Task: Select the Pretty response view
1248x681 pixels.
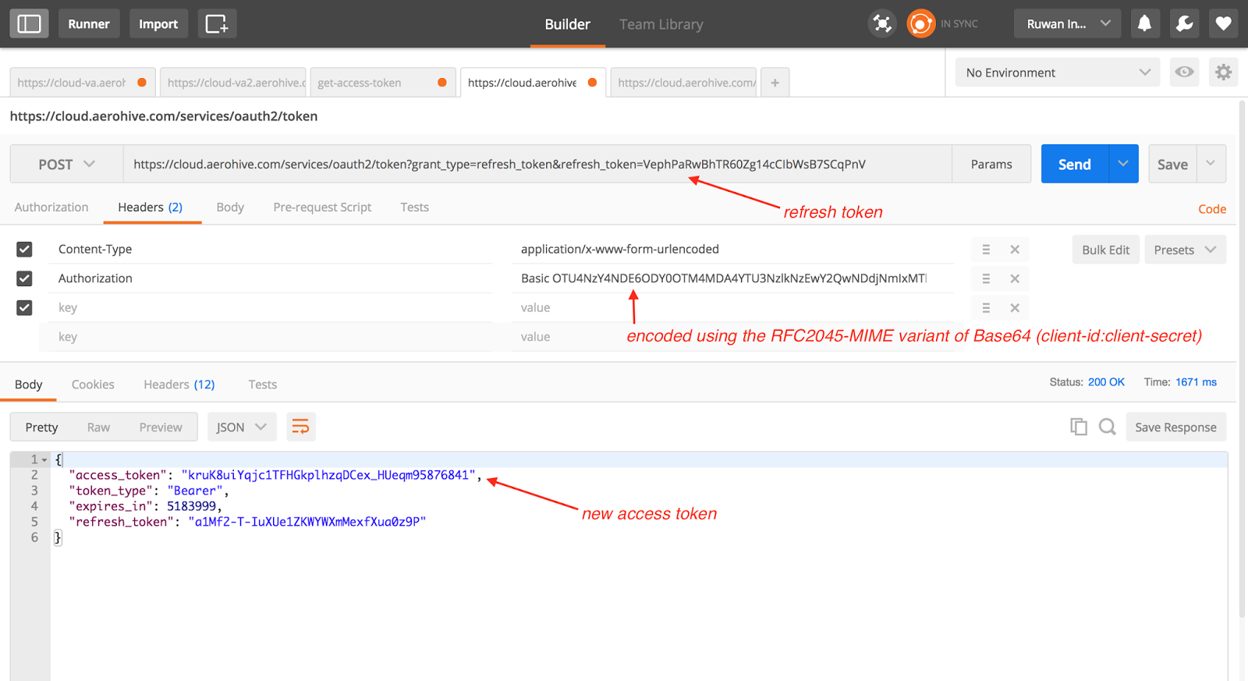Action: click(41, 427)
